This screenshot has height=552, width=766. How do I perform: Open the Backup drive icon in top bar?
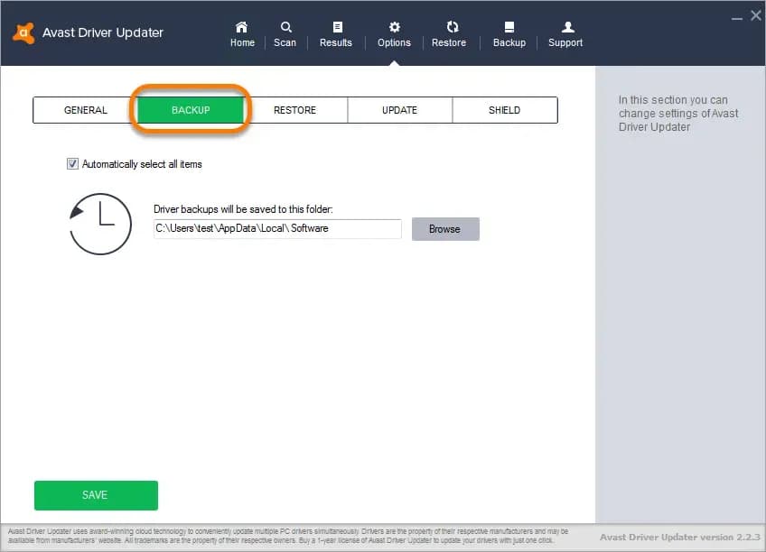(x=509, y=27)
